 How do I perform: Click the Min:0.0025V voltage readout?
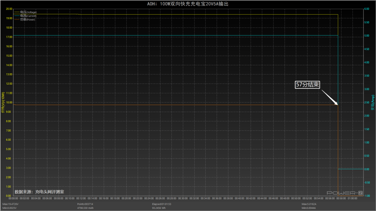10,208
